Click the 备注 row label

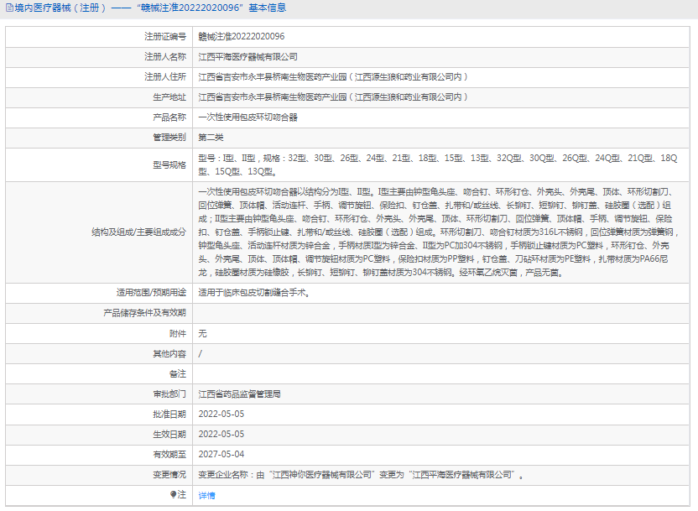click(178, 374)
